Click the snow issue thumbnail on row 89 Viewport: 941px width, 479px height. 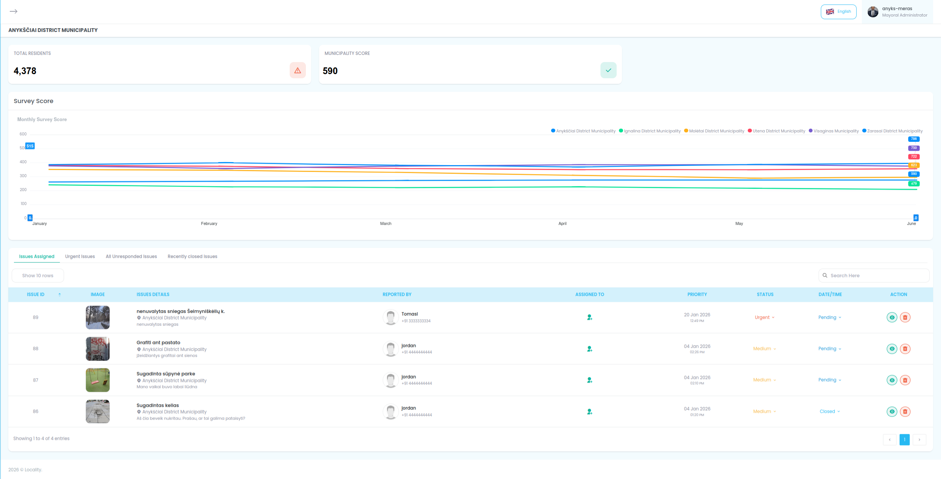pos(98,317)
